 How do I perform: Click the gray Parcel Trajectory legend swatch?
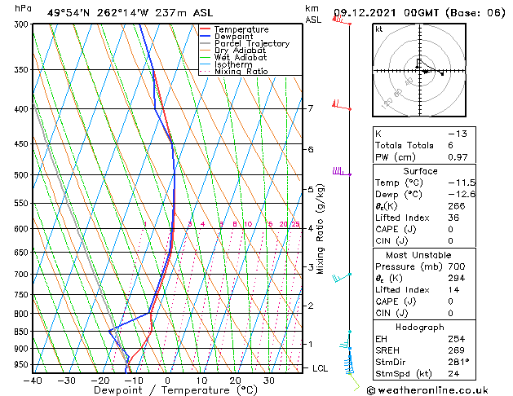(206, 43)
